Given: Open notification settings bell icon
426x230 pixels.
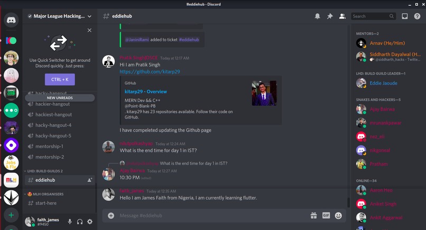Looking at the screenshot, I should coord(317,16).
